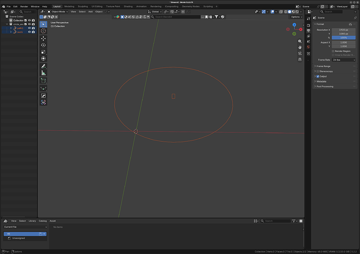Click the BlenderKit shield icon

(x=223, y=17)
